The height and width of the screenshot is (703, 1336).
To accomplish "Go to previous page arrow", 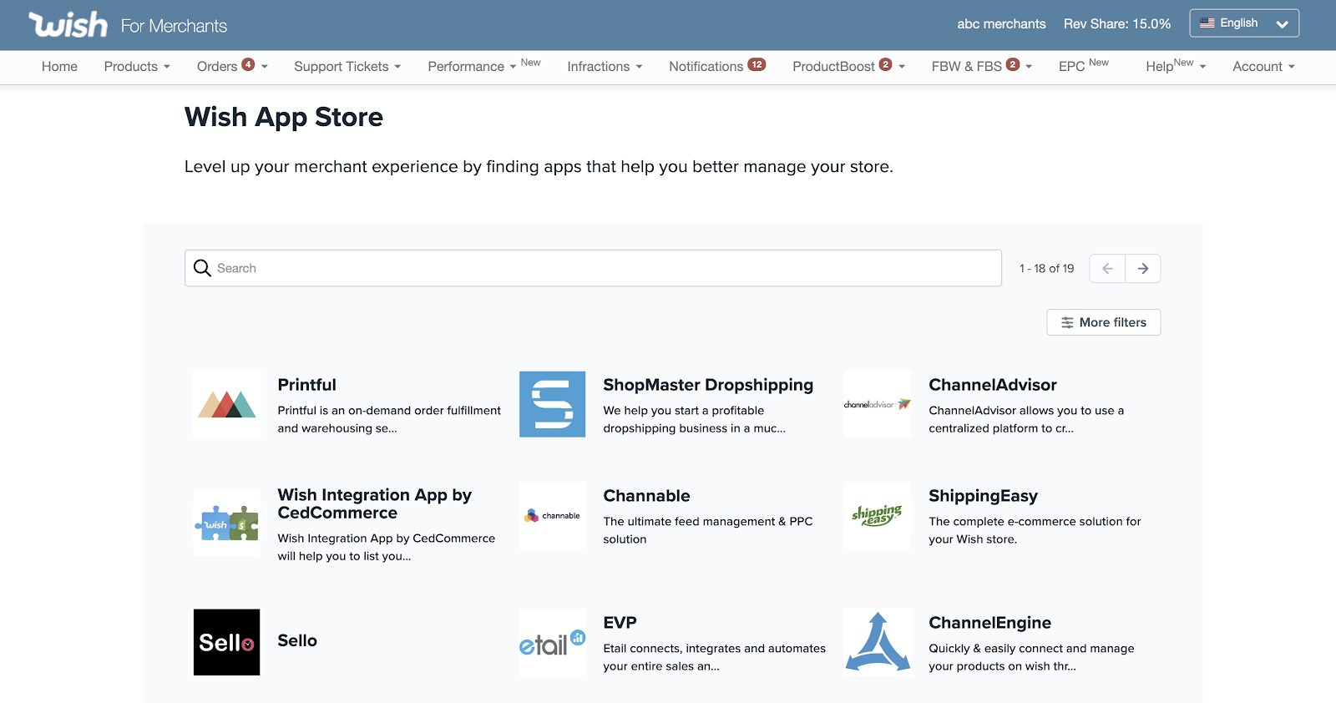I will [1108, 268].
